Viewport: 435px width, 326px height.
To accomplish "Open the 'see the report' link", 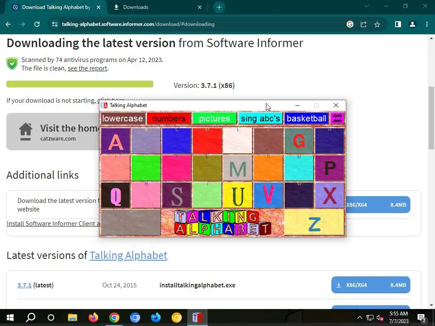I will pos(87,68).
